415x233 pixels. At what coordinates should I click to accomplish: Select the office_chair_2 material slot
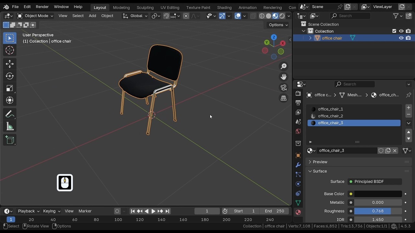pyautogui.click(x=354, y=116)
